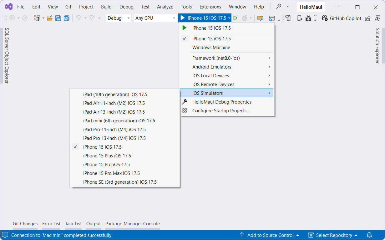The height and width of the screenshot is (240, 385).
Task: Select the Save All icon
Action: 66,18
